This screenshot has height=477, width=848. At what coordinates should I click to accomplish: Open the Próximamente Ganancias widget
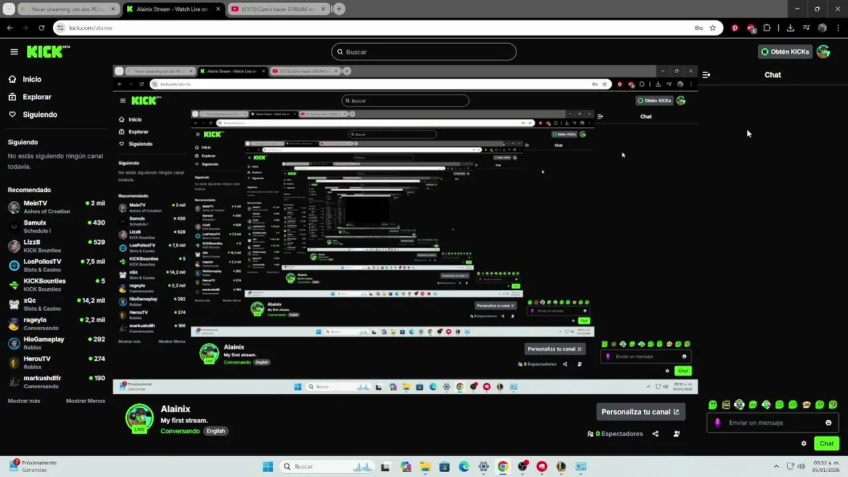pos(33,466)
